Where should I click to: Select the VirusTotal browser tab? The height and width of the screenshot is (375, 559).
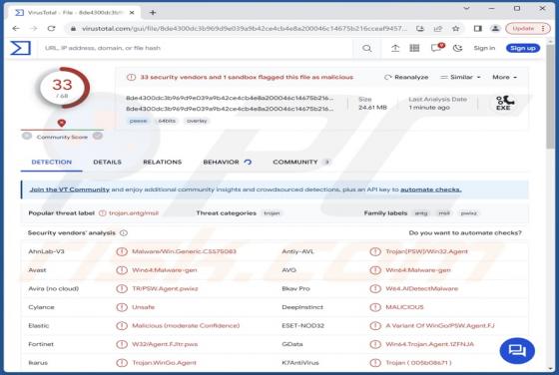click(75, 12)
